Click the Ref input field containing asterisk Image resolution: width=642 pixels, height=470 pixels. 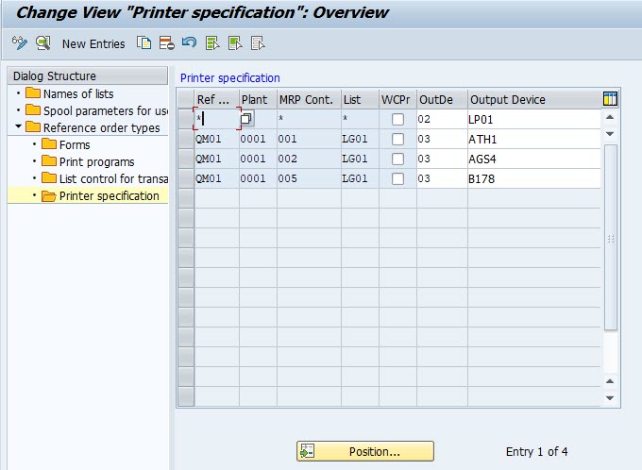pos(217,119)
